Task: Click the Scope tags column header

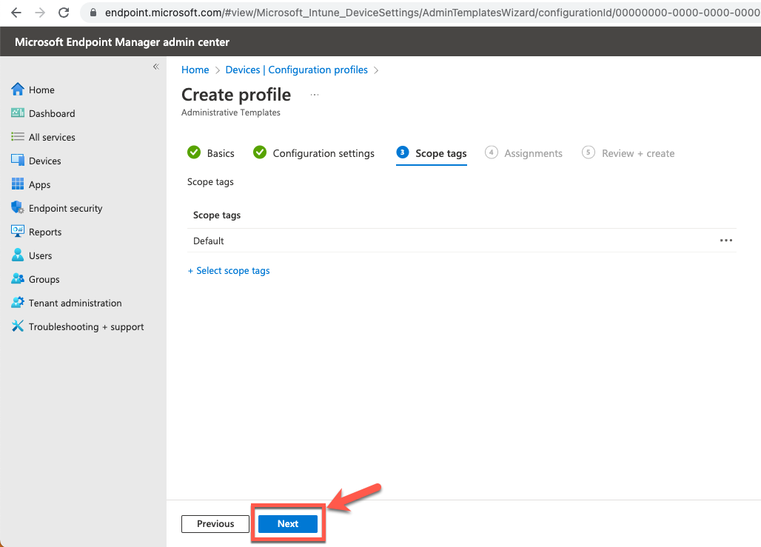Action: click(217, 215)
